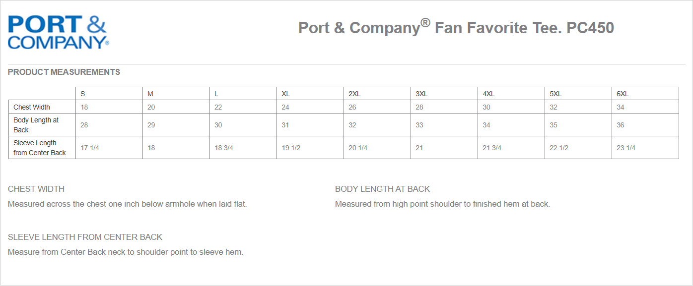The image size is (693, 286).
Task: Select the S size column header
Action: pyautogui.click(x=83, y=94)
